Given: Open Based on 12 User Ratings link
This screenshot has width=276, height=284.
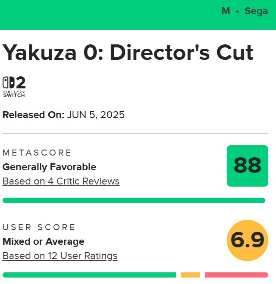Looking at the screenshot, I should pos(60,256).
